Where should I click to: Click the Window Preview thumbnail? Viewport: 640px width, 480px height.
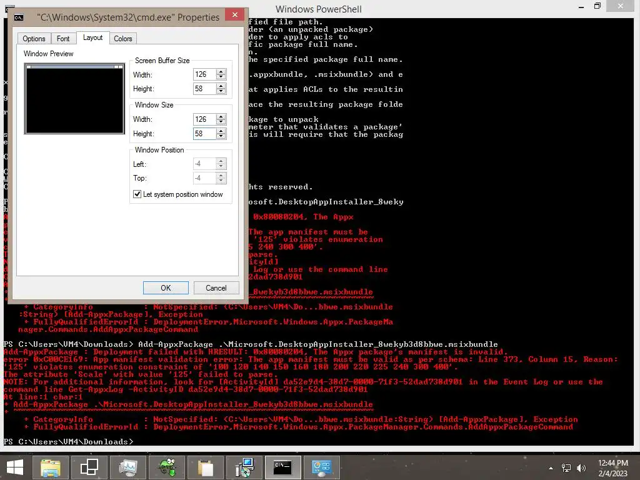coord(75,99)
